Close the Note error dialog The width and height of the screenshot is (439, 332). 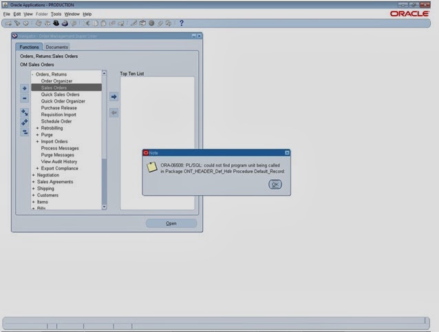point(287,153)
